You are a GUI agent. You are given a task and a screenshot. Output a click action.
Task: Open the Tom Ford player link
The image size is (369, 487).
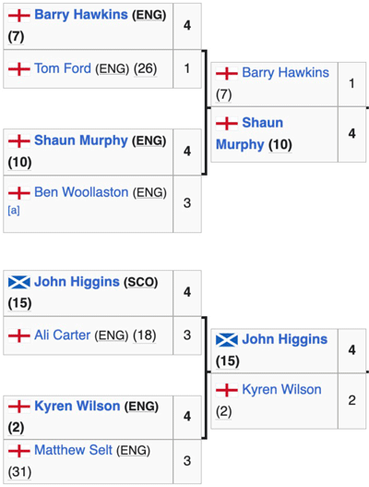pos(63,68)
